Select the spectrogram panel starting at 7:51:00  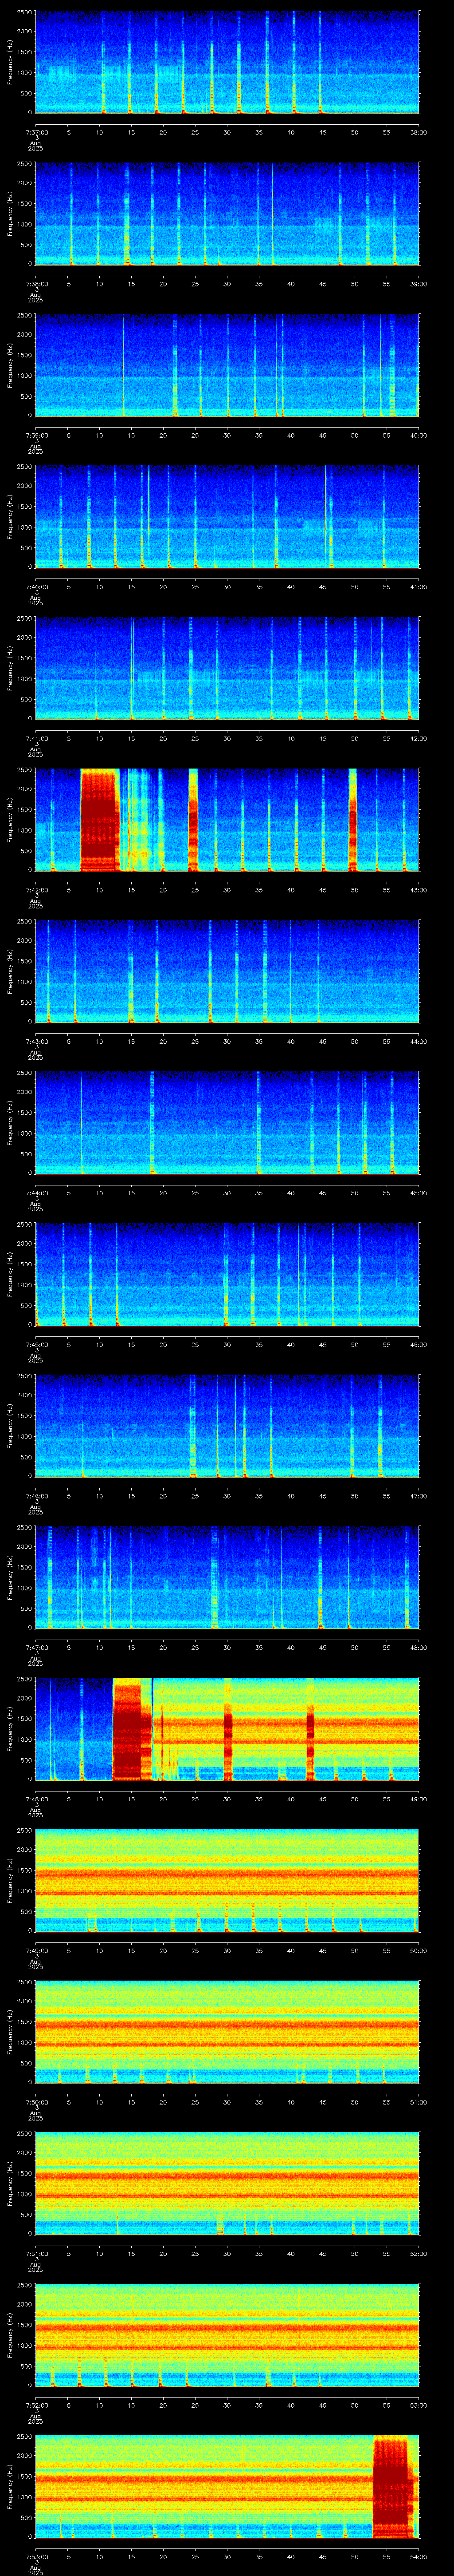pyautogui.click(x=227, y=2183)
